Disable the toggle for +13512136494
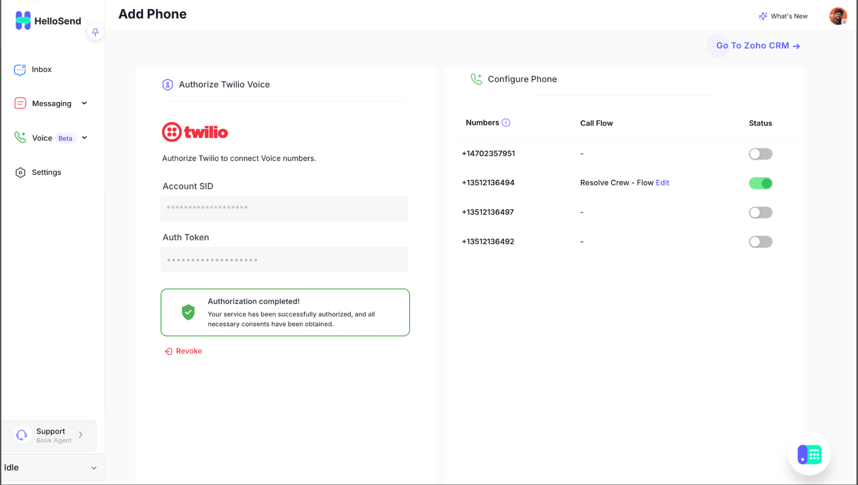 pos(760,183)
